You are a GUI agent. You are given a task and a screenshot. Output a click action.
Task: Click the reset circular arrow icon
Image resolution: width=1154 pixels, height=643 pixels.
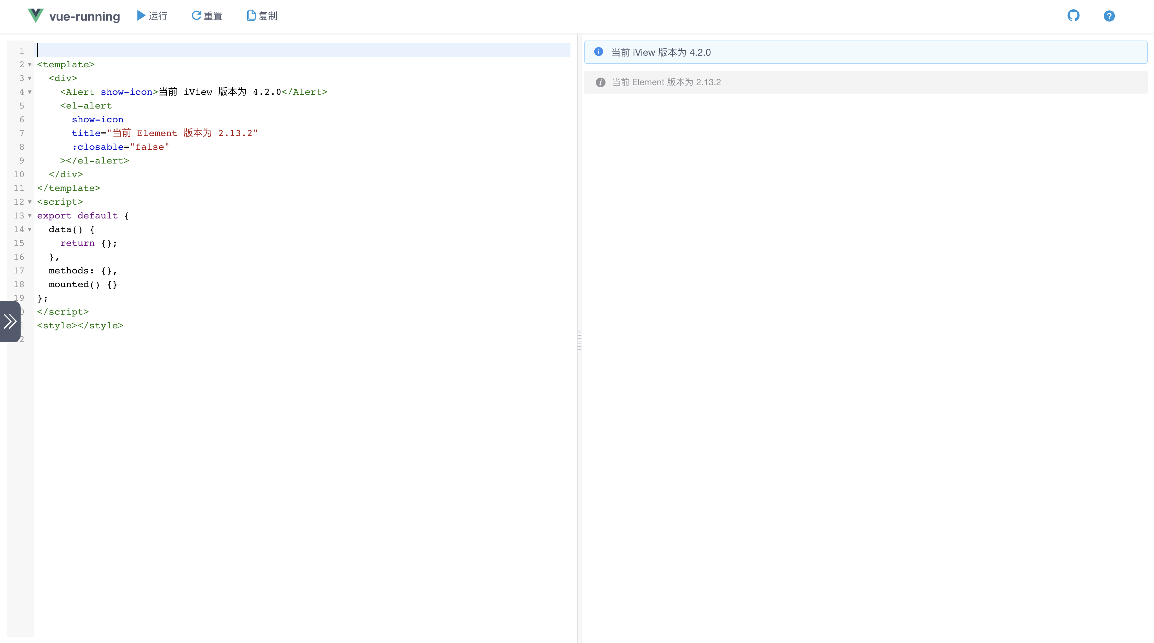[196, 16]
